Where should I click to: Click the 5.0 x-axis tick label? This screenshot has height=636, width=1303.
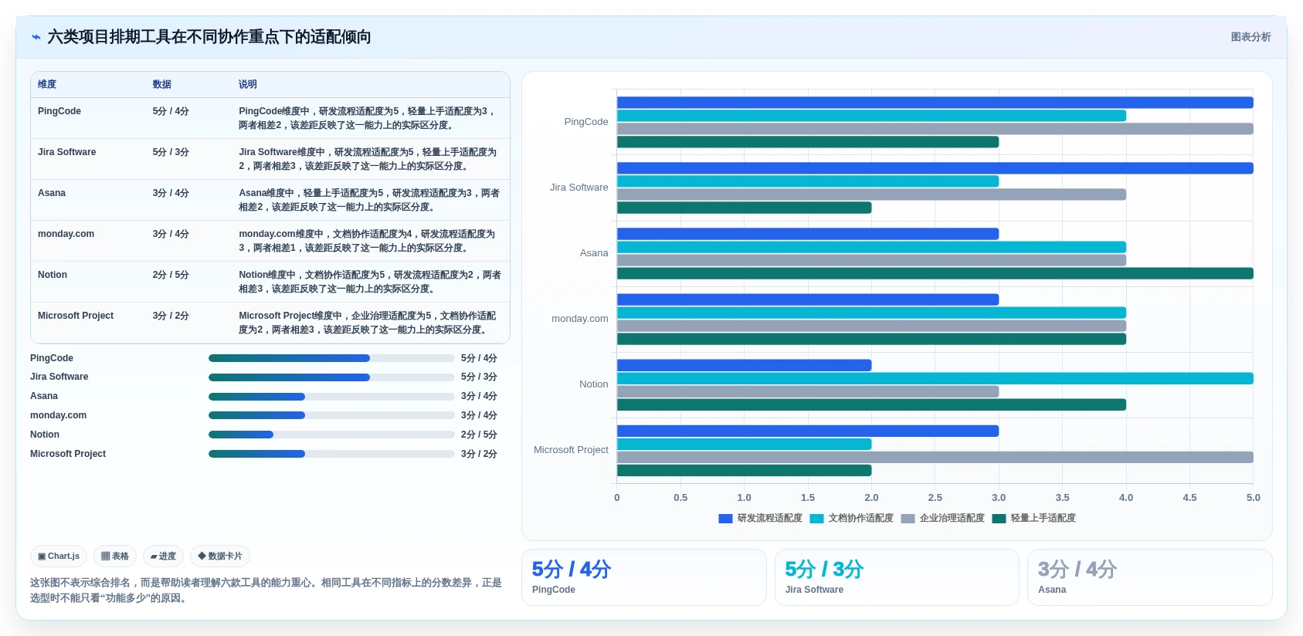point(1253,498)
